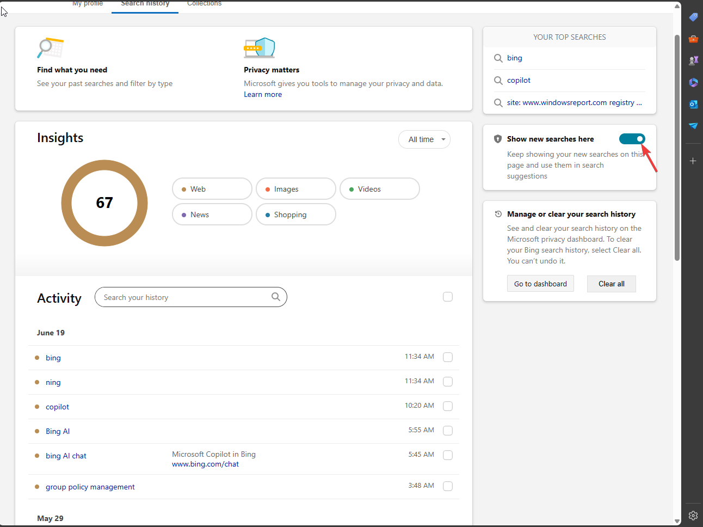Turn off Show new searches here toggle
This screenshot has width=703, height=527.
pyautogui.click(x=632, y=139)
